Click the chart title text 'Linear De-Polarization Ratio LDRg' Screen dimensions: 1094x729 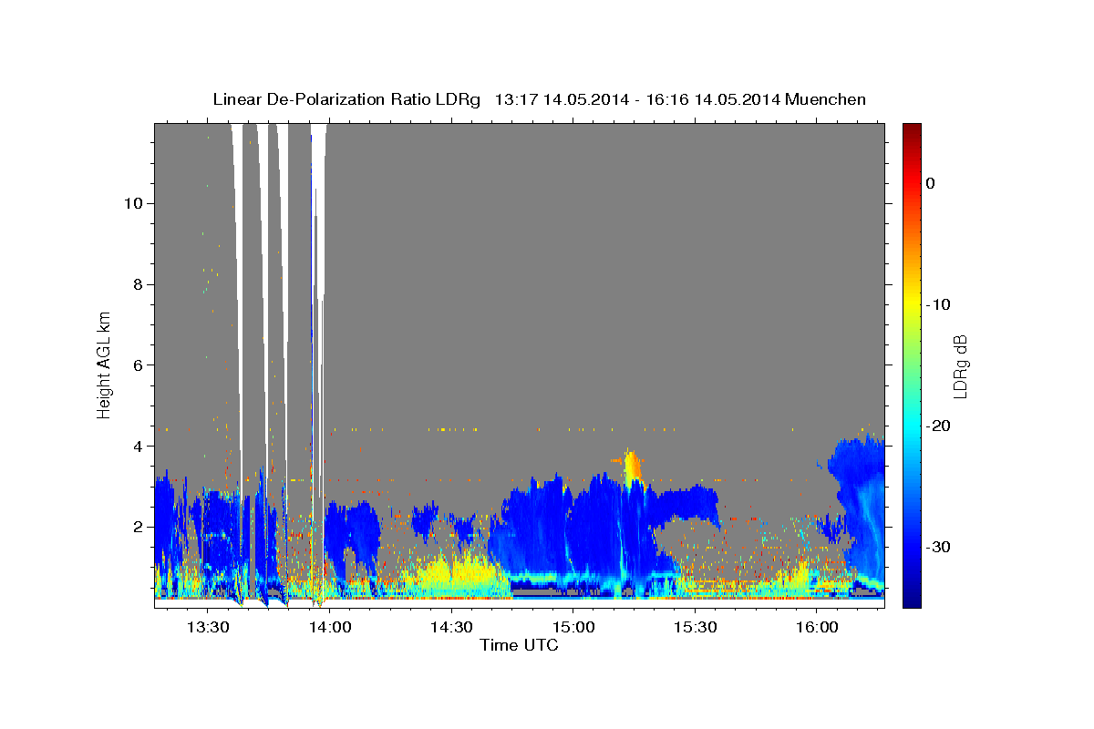[346, 99]
